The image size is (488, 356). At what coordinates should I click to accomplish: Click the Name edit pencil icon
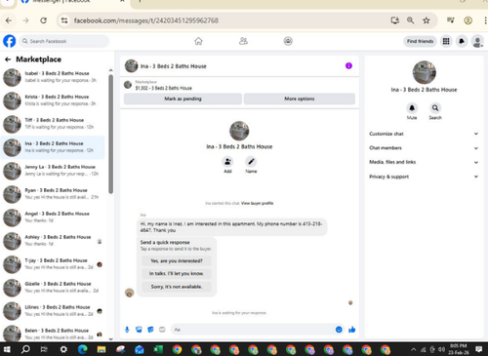tap(251, 162)
